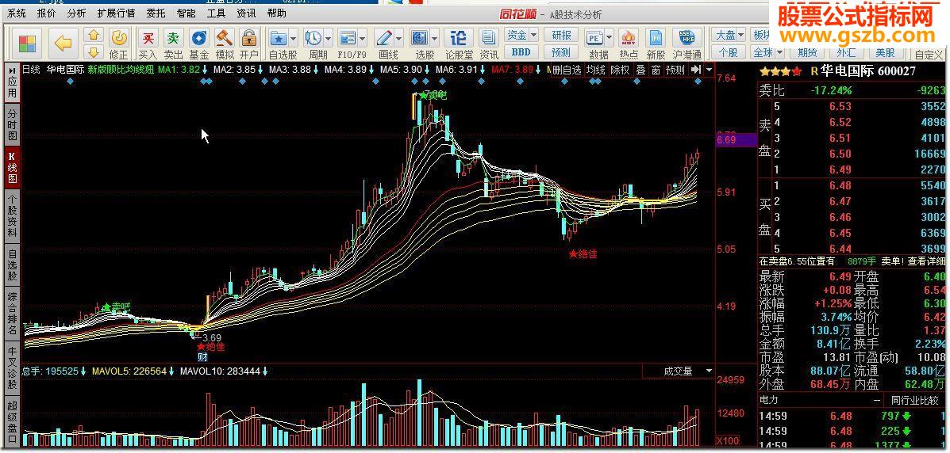Go back with the yellow left arrow
The height and width of the screenshot is (453, 950).
63,43
